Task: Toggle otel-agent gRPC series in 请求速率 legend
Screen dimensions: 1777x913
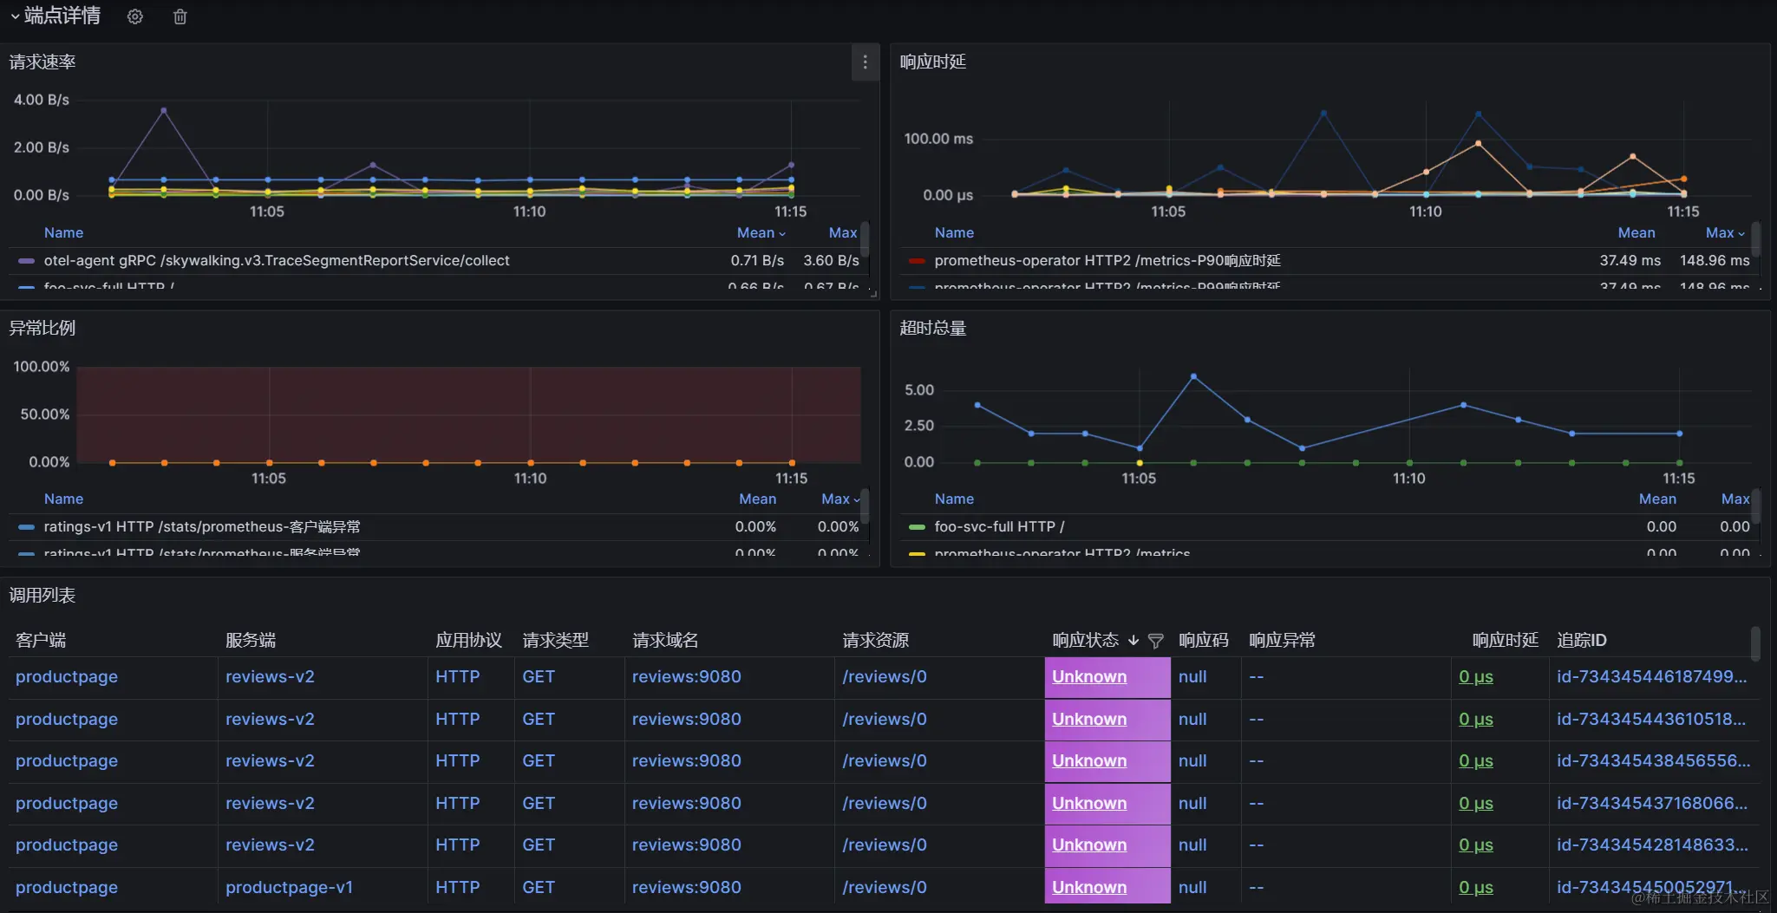Action: 278,260
